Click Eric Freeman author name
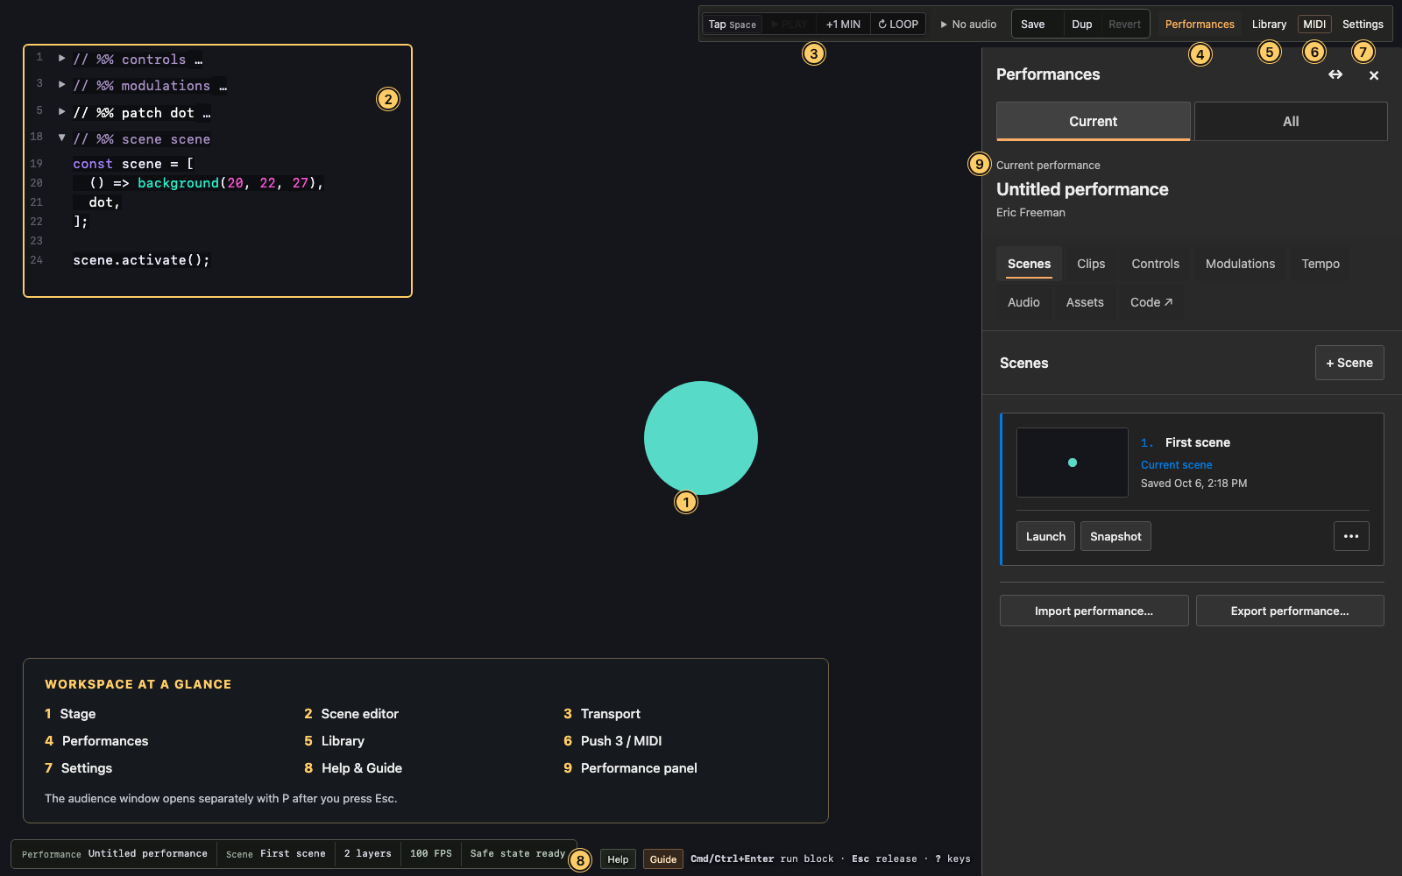Image resolution: width=1402 pixels, height=876 pixels. point(1030,213)
